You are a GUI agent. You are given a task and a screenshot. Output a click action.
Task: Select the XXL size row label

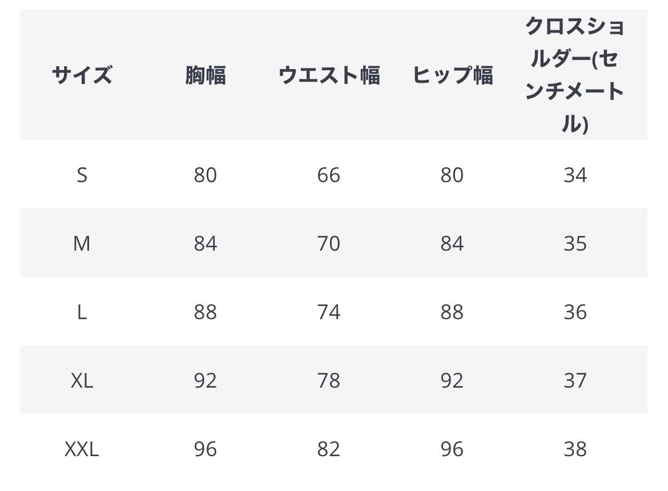(x=82, y=449)
